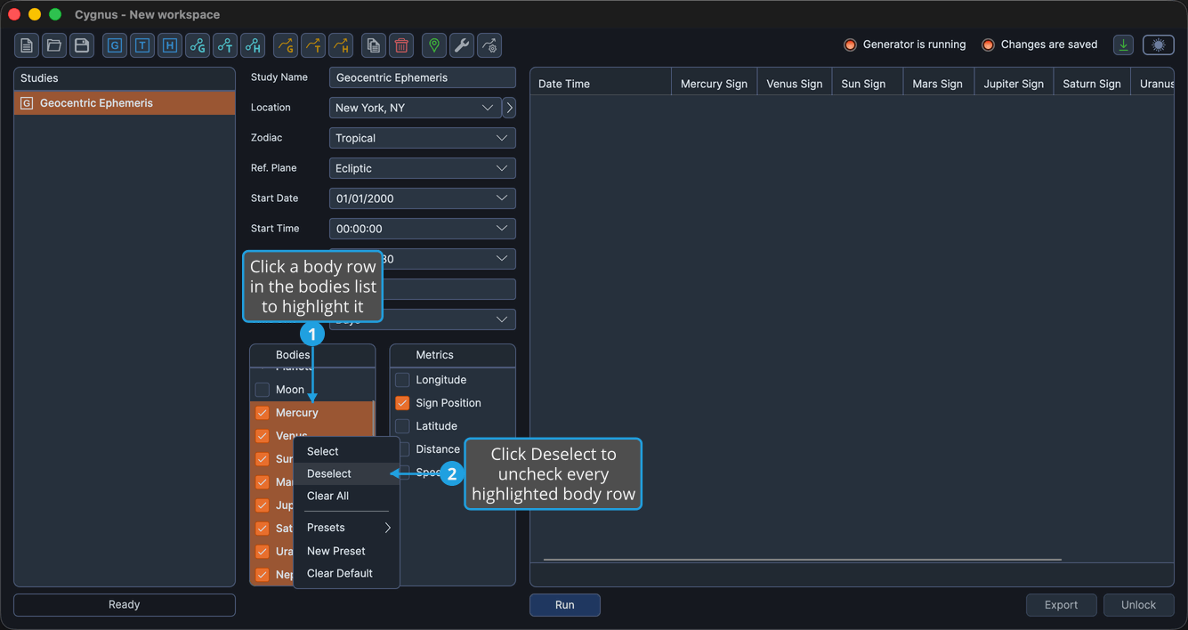Click the Venus Sign column header
The width and height of the screenshot is (1188, 630).
tap(795, 84)
